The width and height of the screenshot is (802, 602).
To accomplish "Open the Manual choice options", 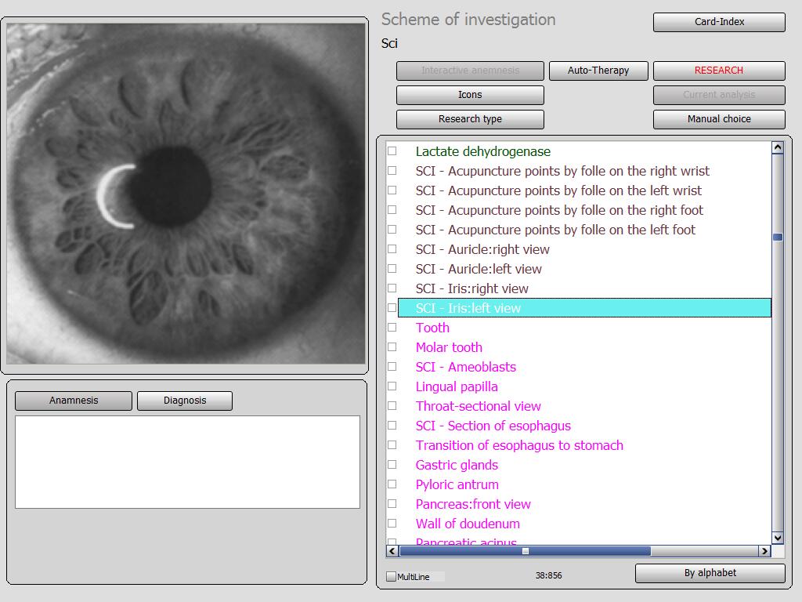I will tap(719, 119).
